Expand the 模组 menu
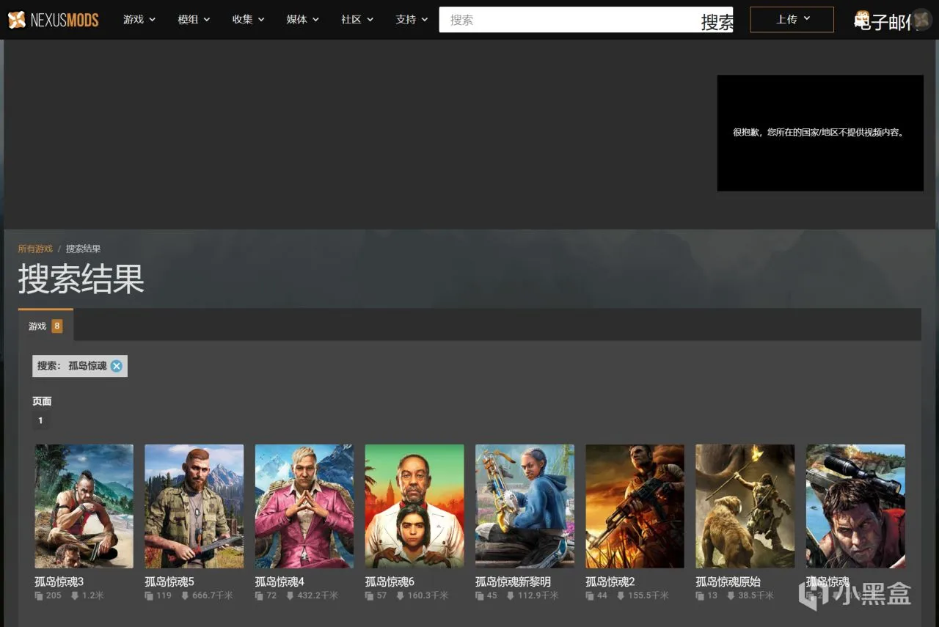Screen dimensions: 939x627 [194, 20]
